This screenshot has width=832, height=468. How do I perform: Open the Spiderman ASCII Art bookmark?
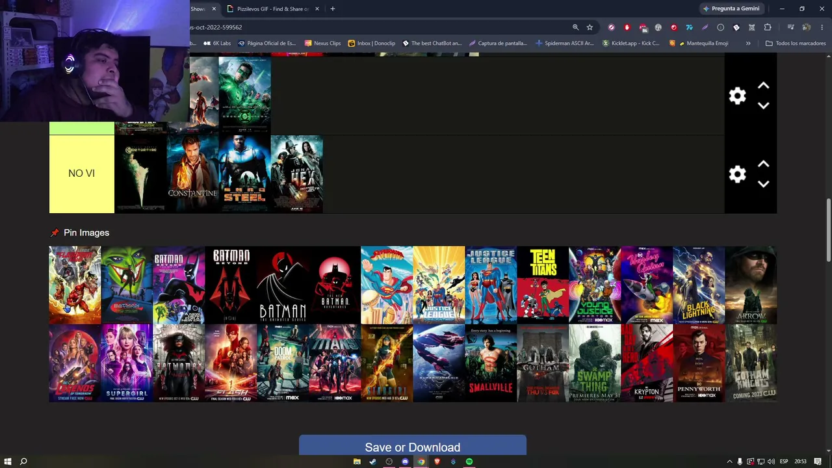[x=565, y=43]
